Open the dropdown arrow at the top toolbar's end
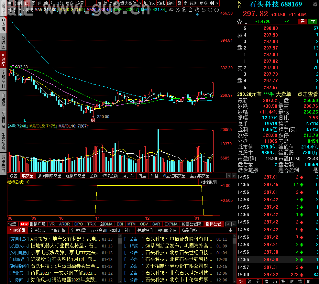The width and height of the screenshot is (319, 284). (x=217, y=3)
